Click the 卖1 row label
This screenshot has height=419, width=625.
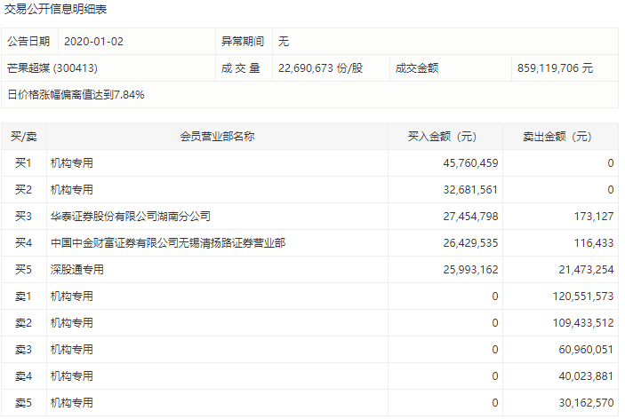point(23,296)
